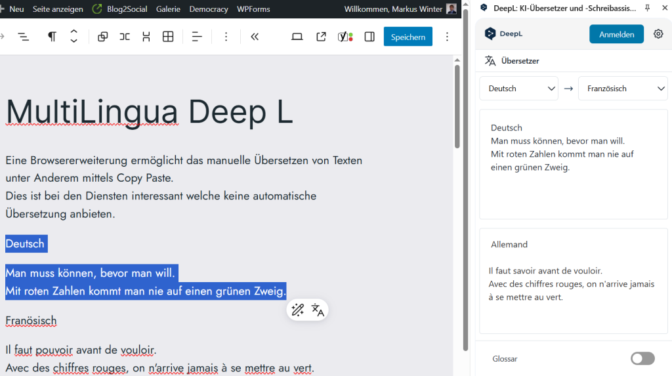Click the duplicate block icon
This screenshot has height=376, width=672.
point(102,37)
